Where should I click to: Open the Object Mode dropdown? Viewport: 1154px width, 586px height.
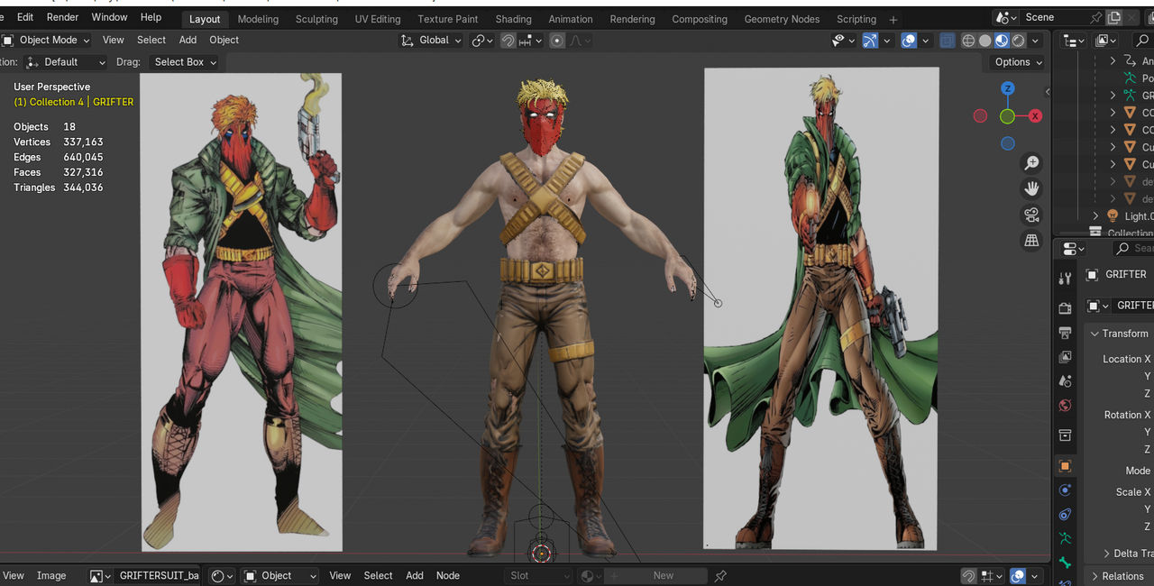point(46,41)
